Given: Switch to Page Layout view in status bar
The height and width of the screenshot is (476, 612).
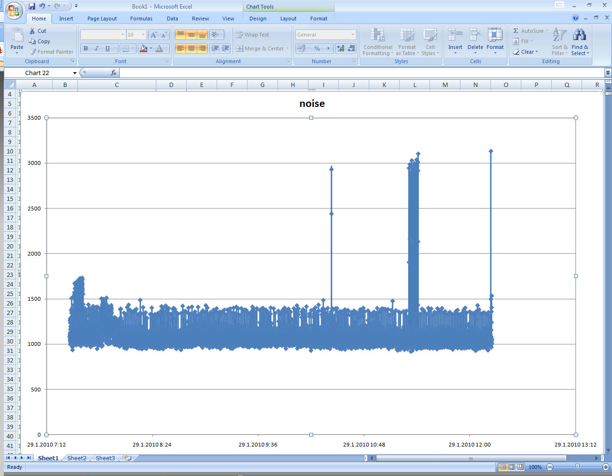Looking at the screenshot, I should tap(511, 467).
